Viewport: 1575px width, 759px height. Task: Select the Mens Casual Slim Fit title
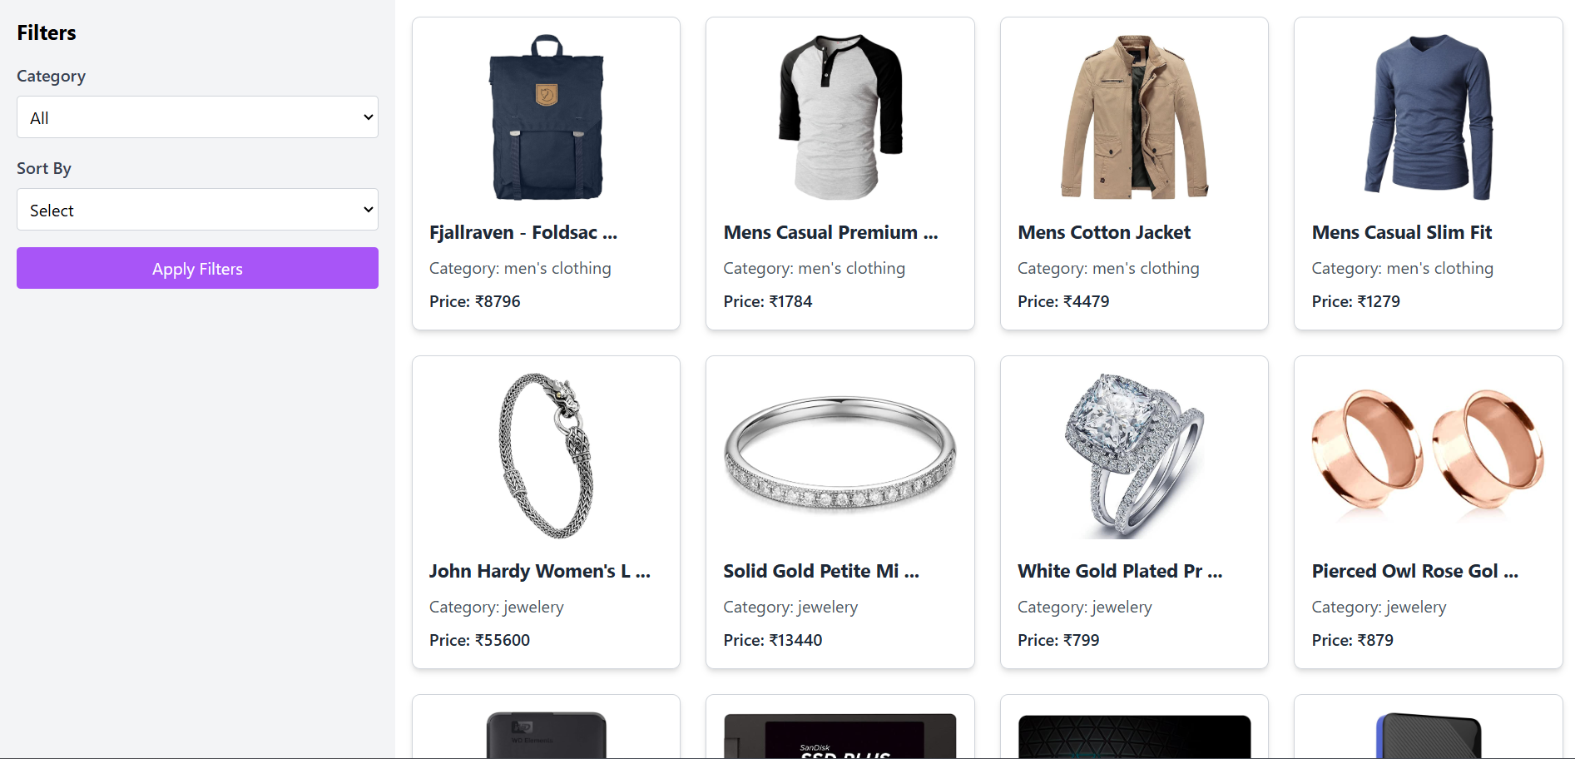coord(1402,232)
